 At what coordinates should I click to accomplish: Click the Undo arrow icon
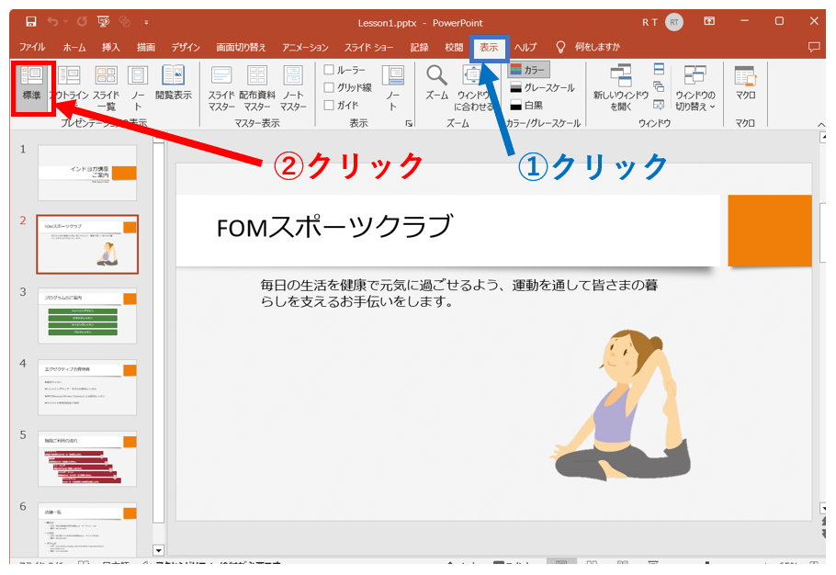pyautogui.click(x=52, y=22)
